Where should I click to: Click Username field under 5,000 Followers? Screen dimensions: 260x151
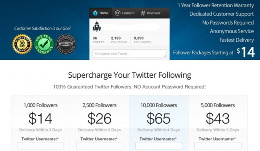click(218, 146)
